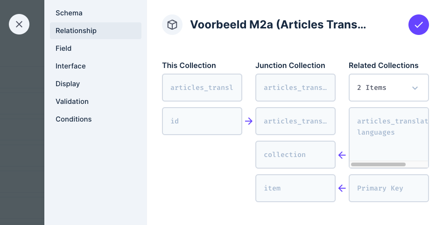Focus the collection junction field input

tap(295, 155)
